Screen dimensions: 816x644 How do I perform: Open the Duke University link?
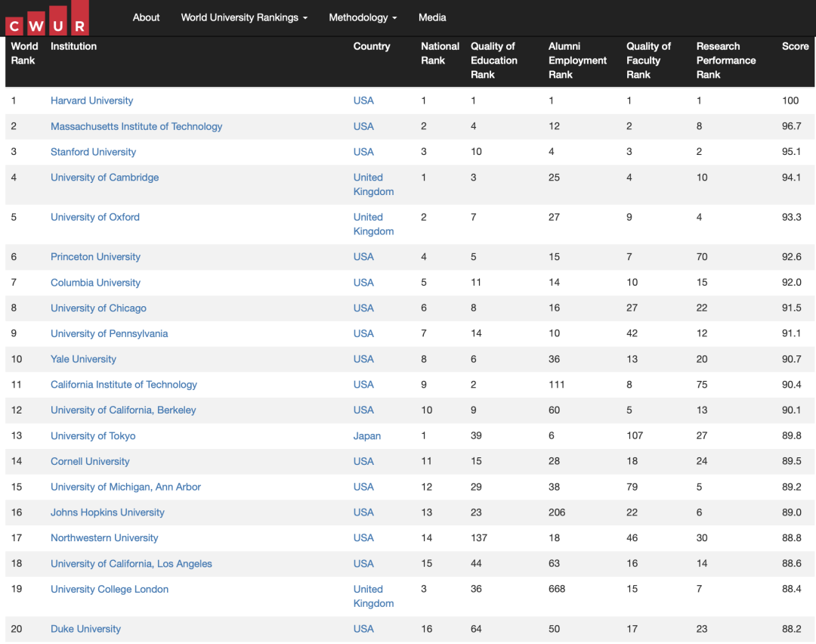tap(85, 629)
